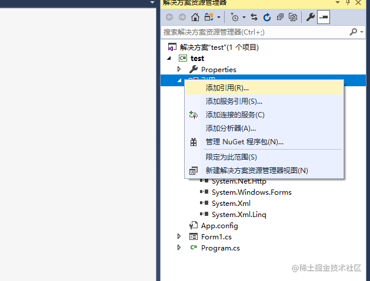Click the NuGet package gift icon
Image resolution: width=370 pixels, height=281 pixels.
point(194,142)
